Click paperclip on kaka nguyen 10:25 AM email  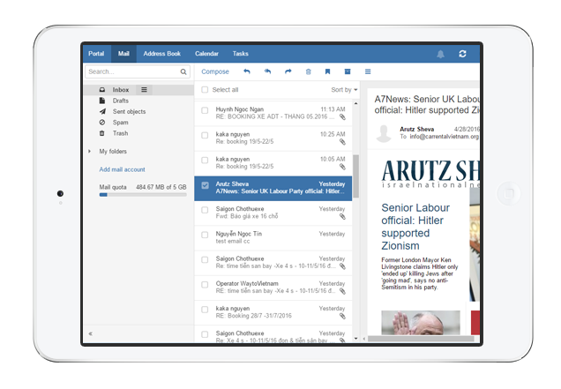342,142
